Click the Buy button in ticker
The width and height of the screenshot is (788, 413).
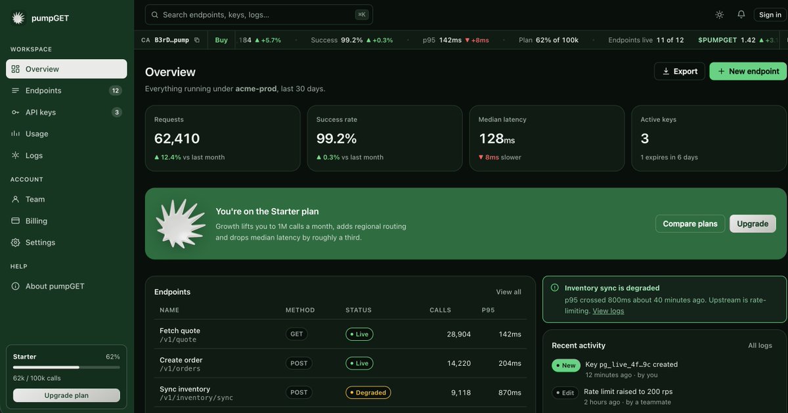[221, 40]
